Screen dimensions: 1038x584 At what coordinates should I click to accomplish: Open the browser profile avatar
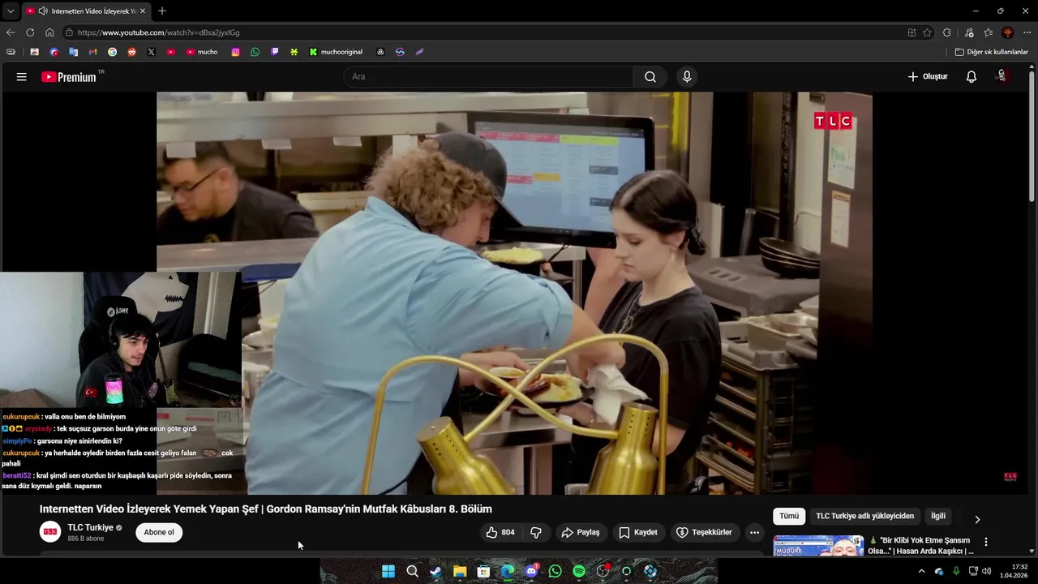tap(1008, 32)
